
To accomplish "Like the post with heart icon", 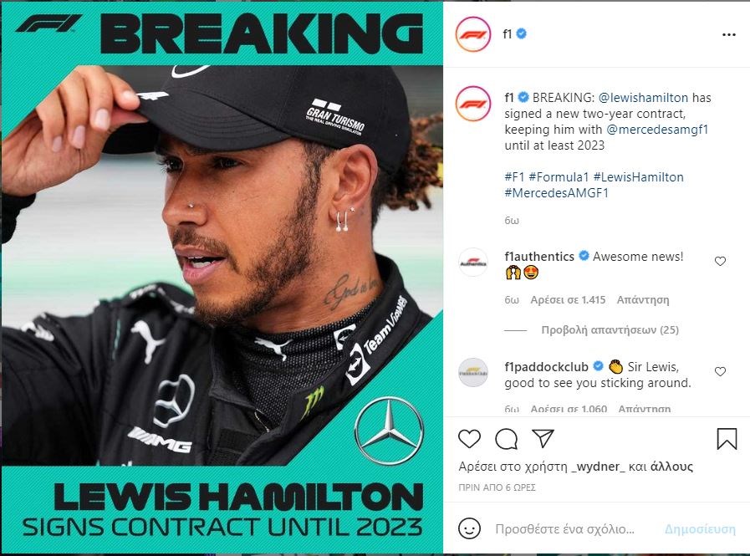I will coord(469,438).
